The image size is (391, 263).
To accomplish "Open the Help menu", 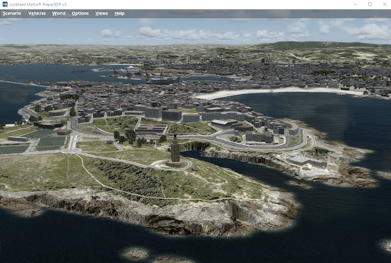I will coord(119,13).
